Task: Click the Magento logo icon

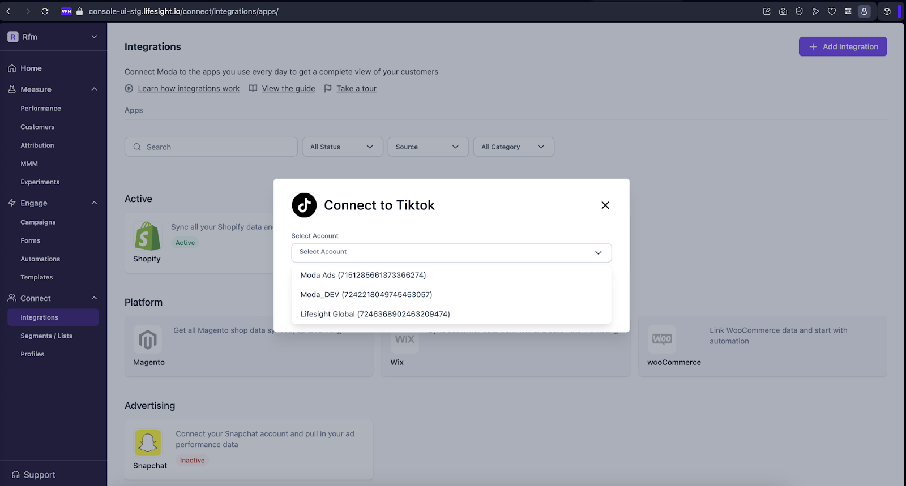Action: (148, 339)
